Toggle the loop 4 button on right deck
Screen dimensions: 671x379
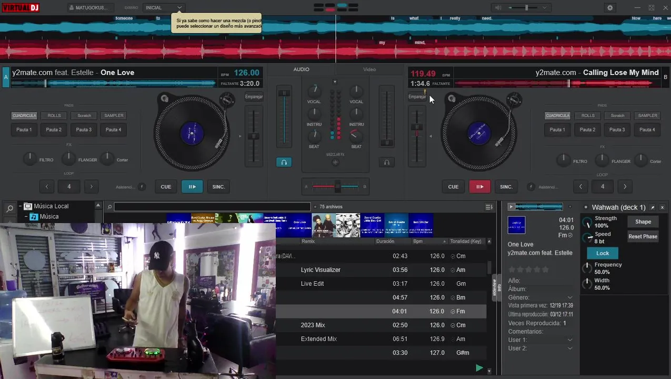(x=603, y=186)
